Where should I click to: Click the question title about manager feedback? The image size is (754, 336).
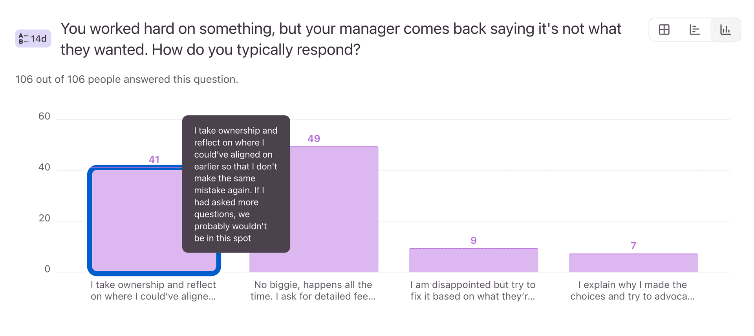[340, 39]
